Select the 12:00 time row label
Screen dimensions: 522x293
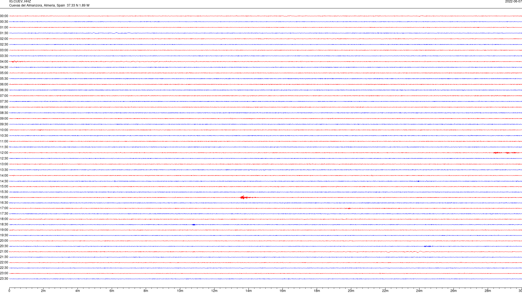[x=4, y=153]
